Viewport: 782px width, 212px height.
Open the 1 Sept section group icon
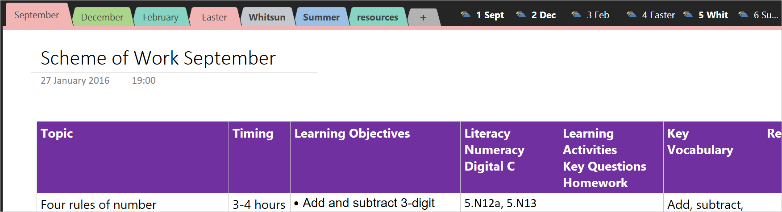(466, 15)
